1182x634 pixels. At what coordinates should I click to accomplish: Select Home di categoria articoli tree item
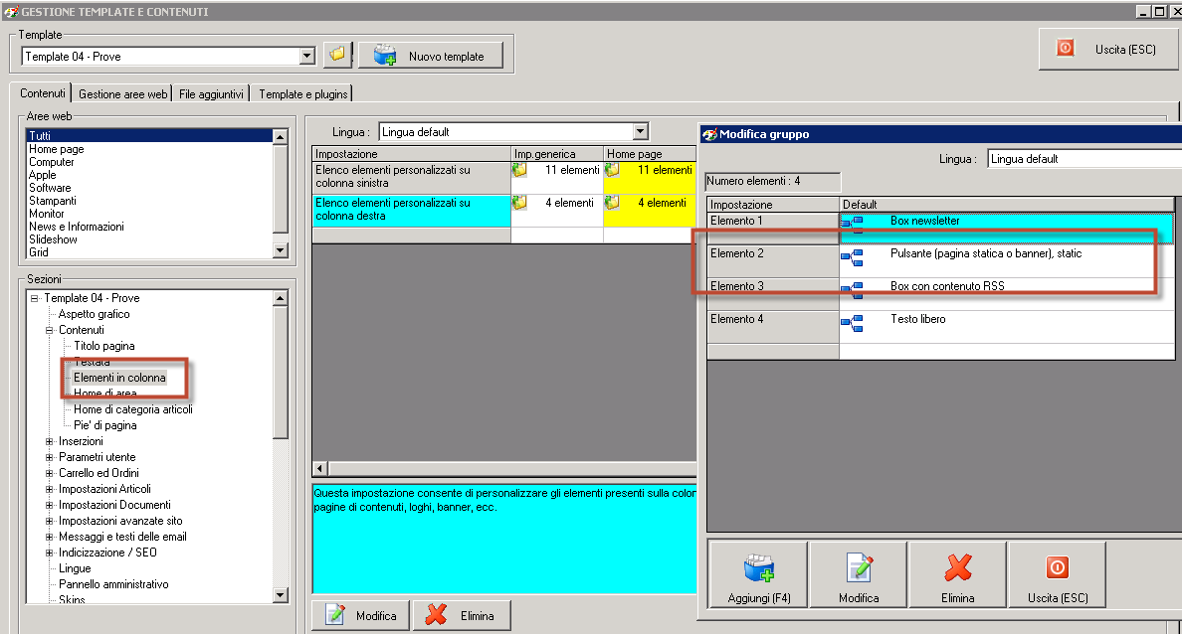(133, 408)
